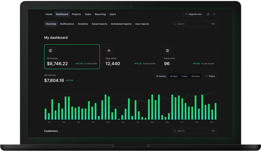Select the 12 months range
261x151 pixels.
(x=161, y=76)
